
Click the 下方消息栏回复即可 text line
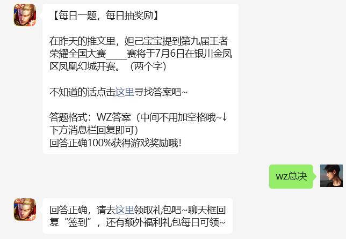click(92, 130)
